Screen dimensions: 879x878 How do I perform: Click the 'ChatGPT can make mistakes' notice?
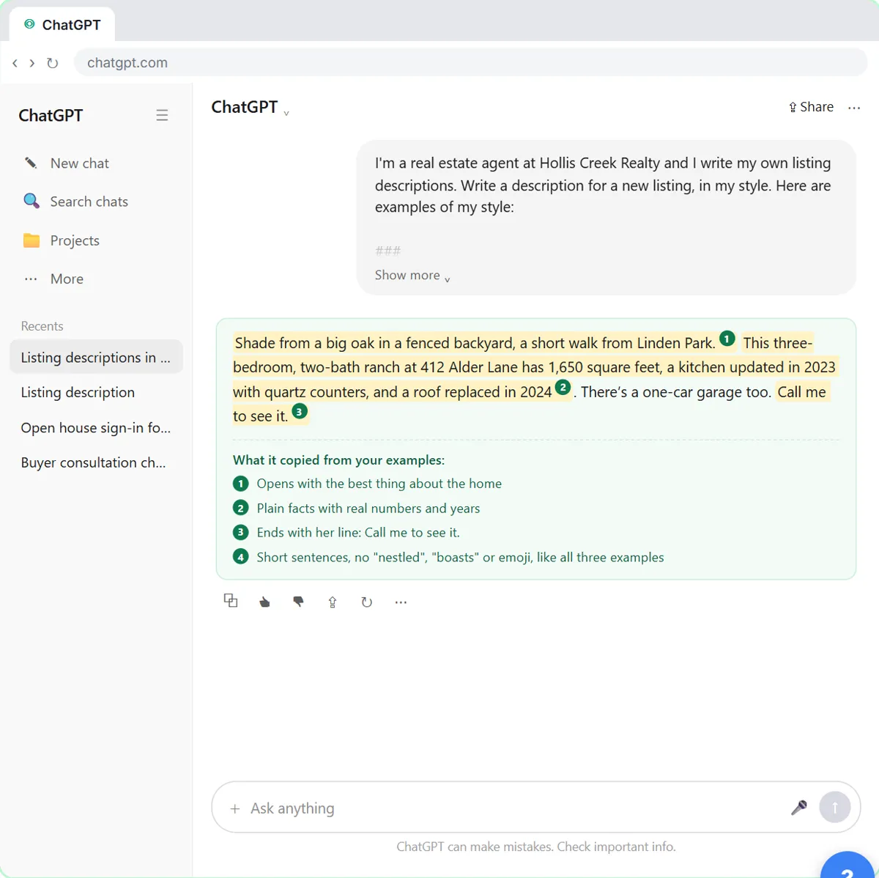tap(536, 846)
